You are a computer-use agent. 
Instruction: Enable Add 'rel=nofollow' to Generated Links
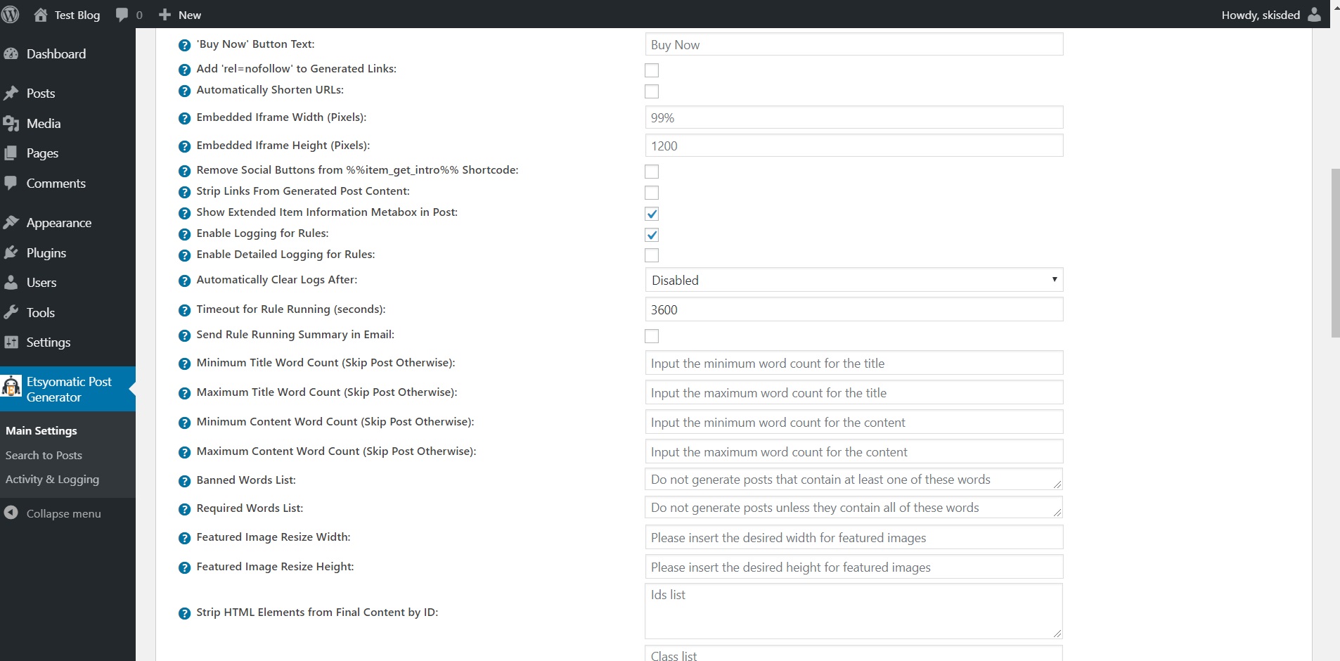651,70
